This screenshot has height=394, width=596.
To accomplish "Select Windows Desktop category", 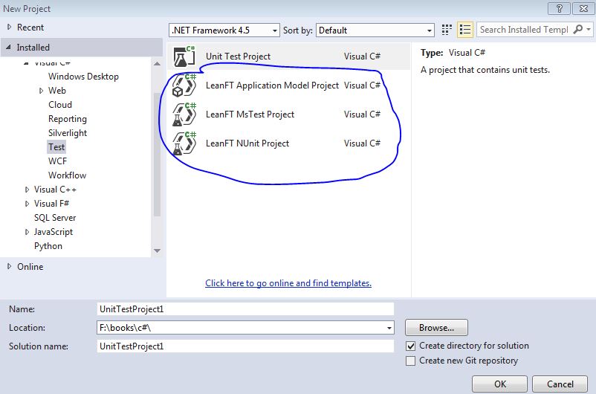I will (83, 77).
